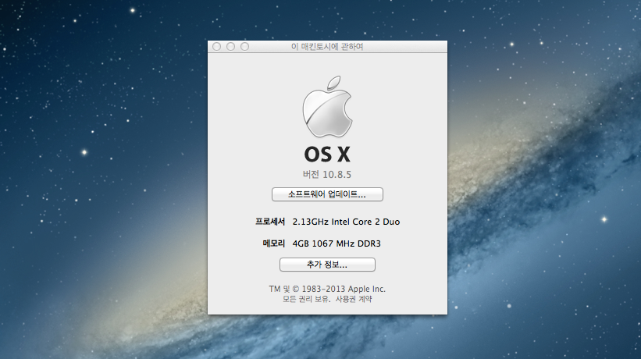The image size is (641, 359).
Task: Click the © 1983-2013 Apple Inc. copyright line
Action: [x=327, y=289]
